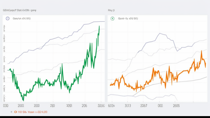Viewport: 210px width, 118px height.
Task: Click the x-axis label '206' on left chart
Action: 84,106
